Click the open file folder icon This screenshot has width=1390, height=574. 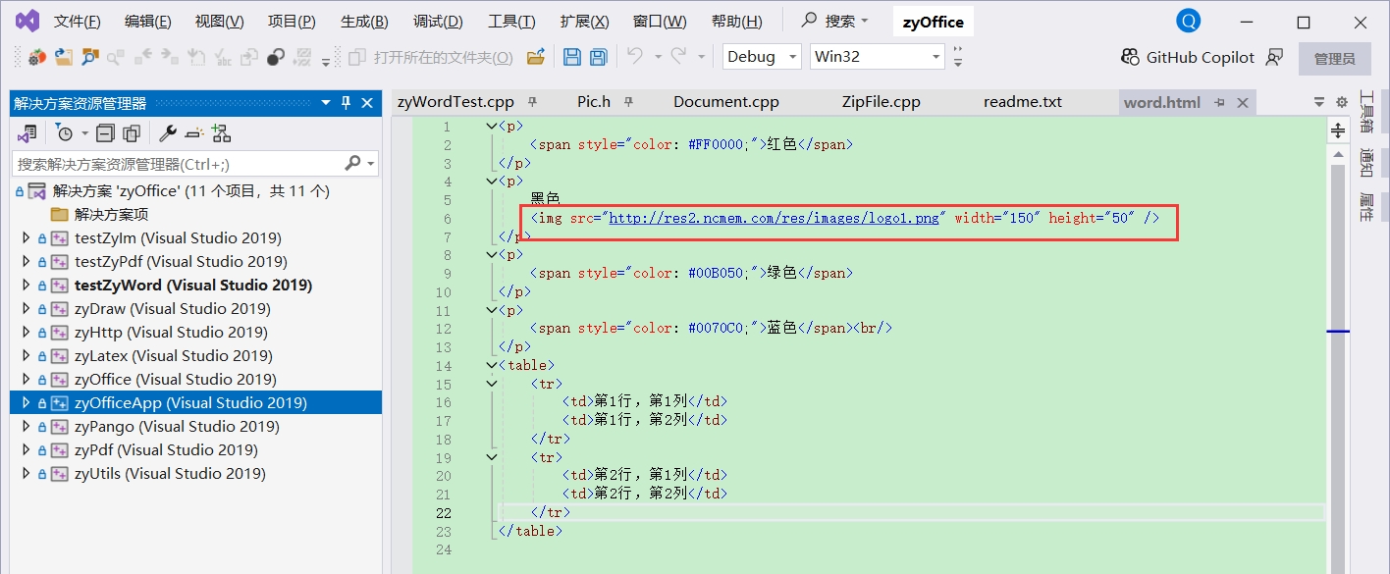(535, 57)
